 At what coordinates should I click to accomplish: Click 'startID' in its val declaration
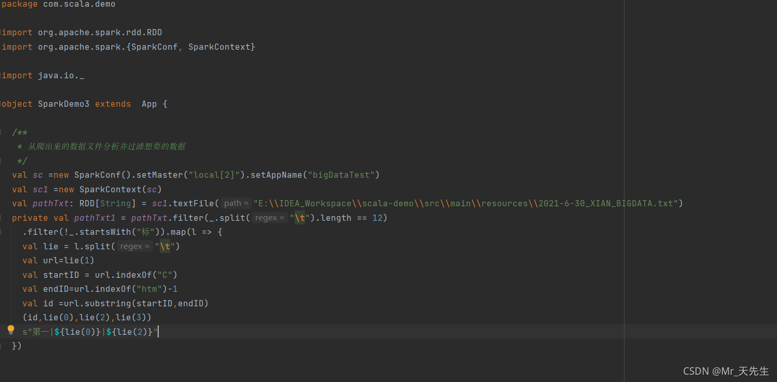61,275
